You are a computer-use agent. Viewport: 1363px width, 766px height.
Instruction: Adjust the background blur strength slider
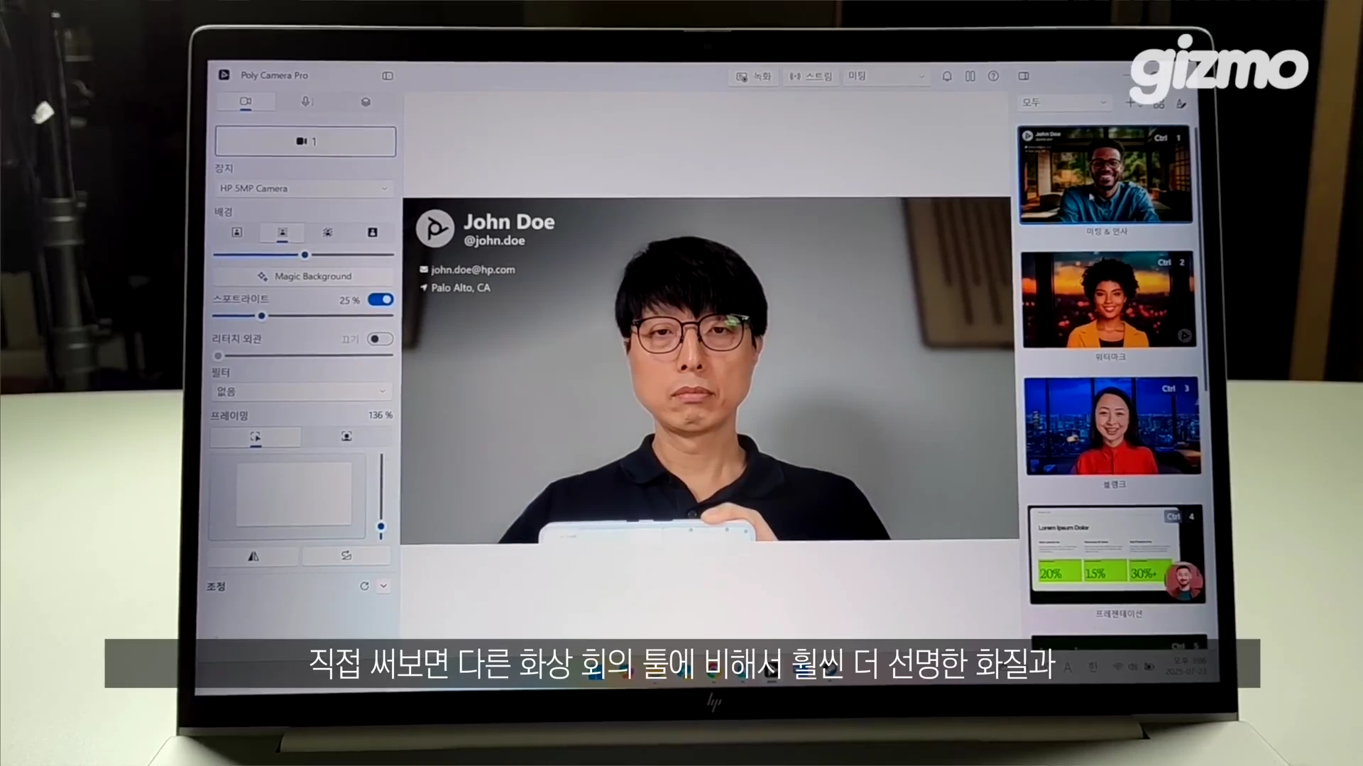pyautogui.click(x=303, y=255)
